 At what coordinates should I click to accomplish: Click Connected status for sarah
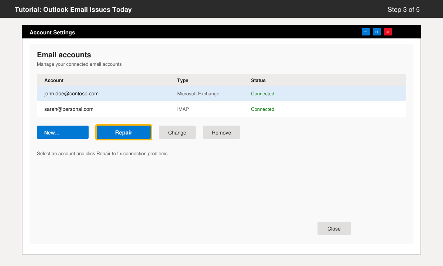coord(262,109)
